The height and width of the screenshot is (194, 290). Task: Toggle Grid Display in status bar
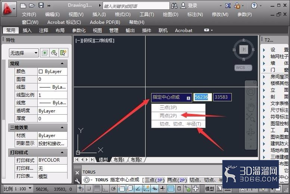(x=97, y=189)
